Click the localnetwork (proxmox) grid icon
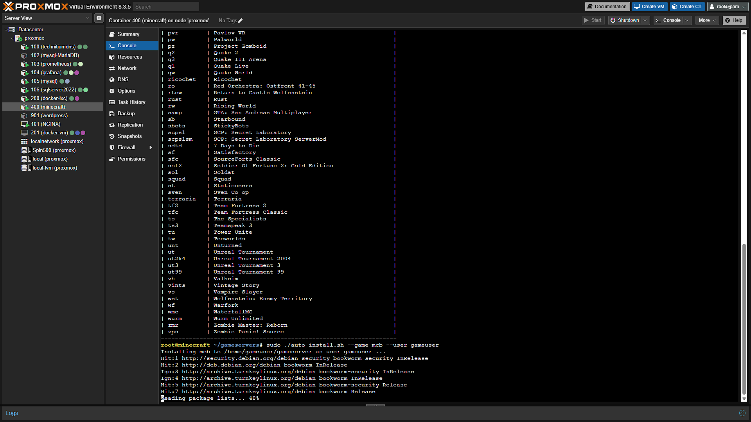751x422 pixels. click(25, 141)
